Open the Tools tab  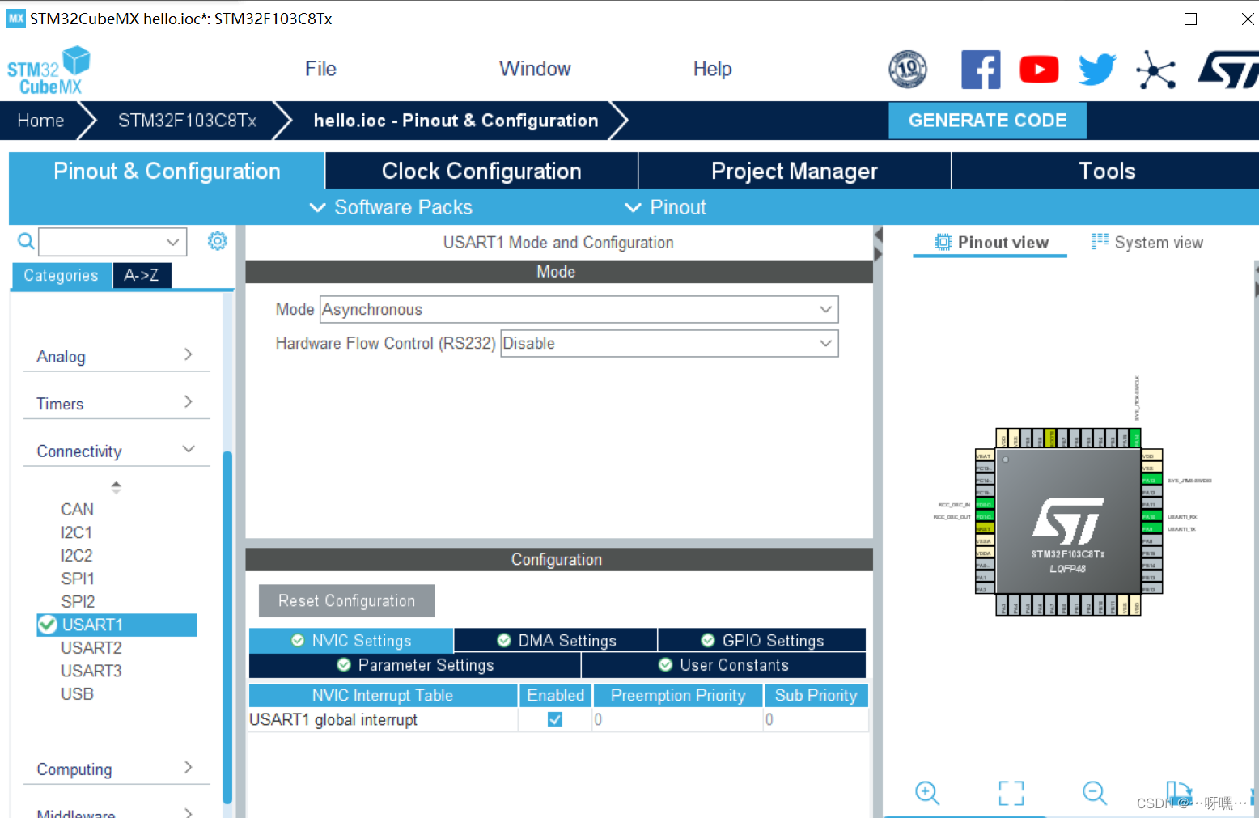[x=1106, y=171]
